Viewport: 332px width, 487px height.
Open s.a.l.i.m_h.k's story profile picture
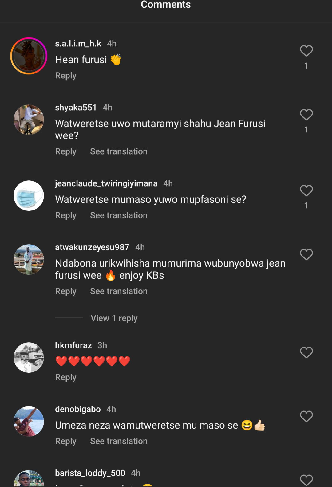(x=29, y=56)
